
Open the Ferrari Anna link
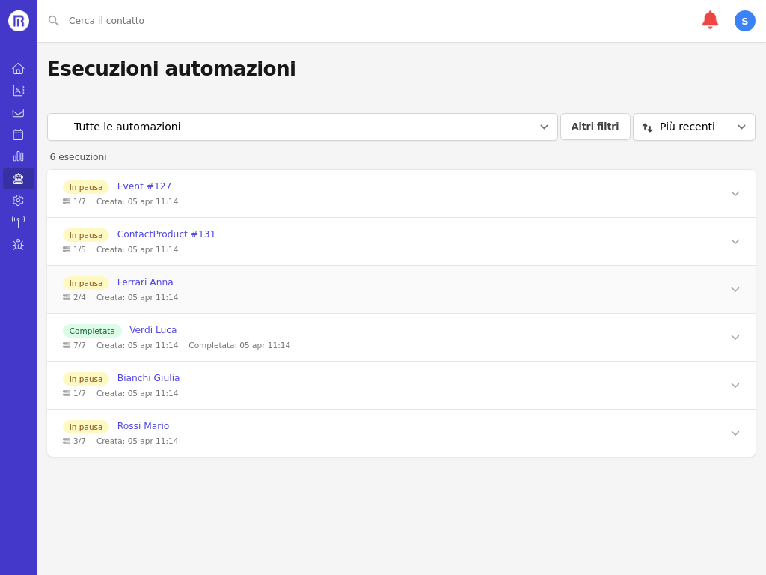click(x=145, y=282)
